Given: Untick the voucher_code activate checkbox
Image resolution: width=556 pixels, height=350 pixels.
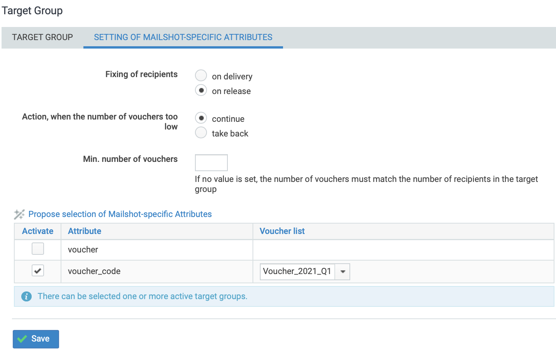Looking at the screenshot, I should tap(38, 270).
